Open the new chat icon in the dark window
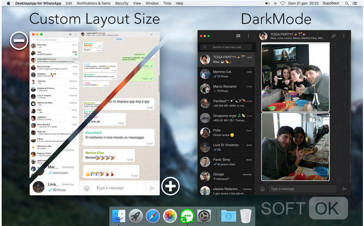 coord(238,36)
